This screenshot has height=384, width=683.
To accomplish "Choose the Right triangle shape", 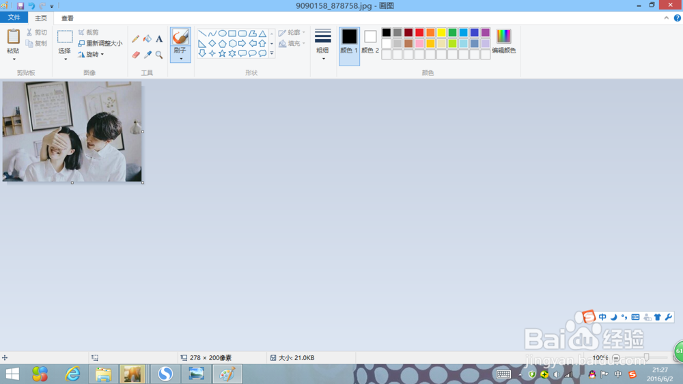I will click(202, 43).
